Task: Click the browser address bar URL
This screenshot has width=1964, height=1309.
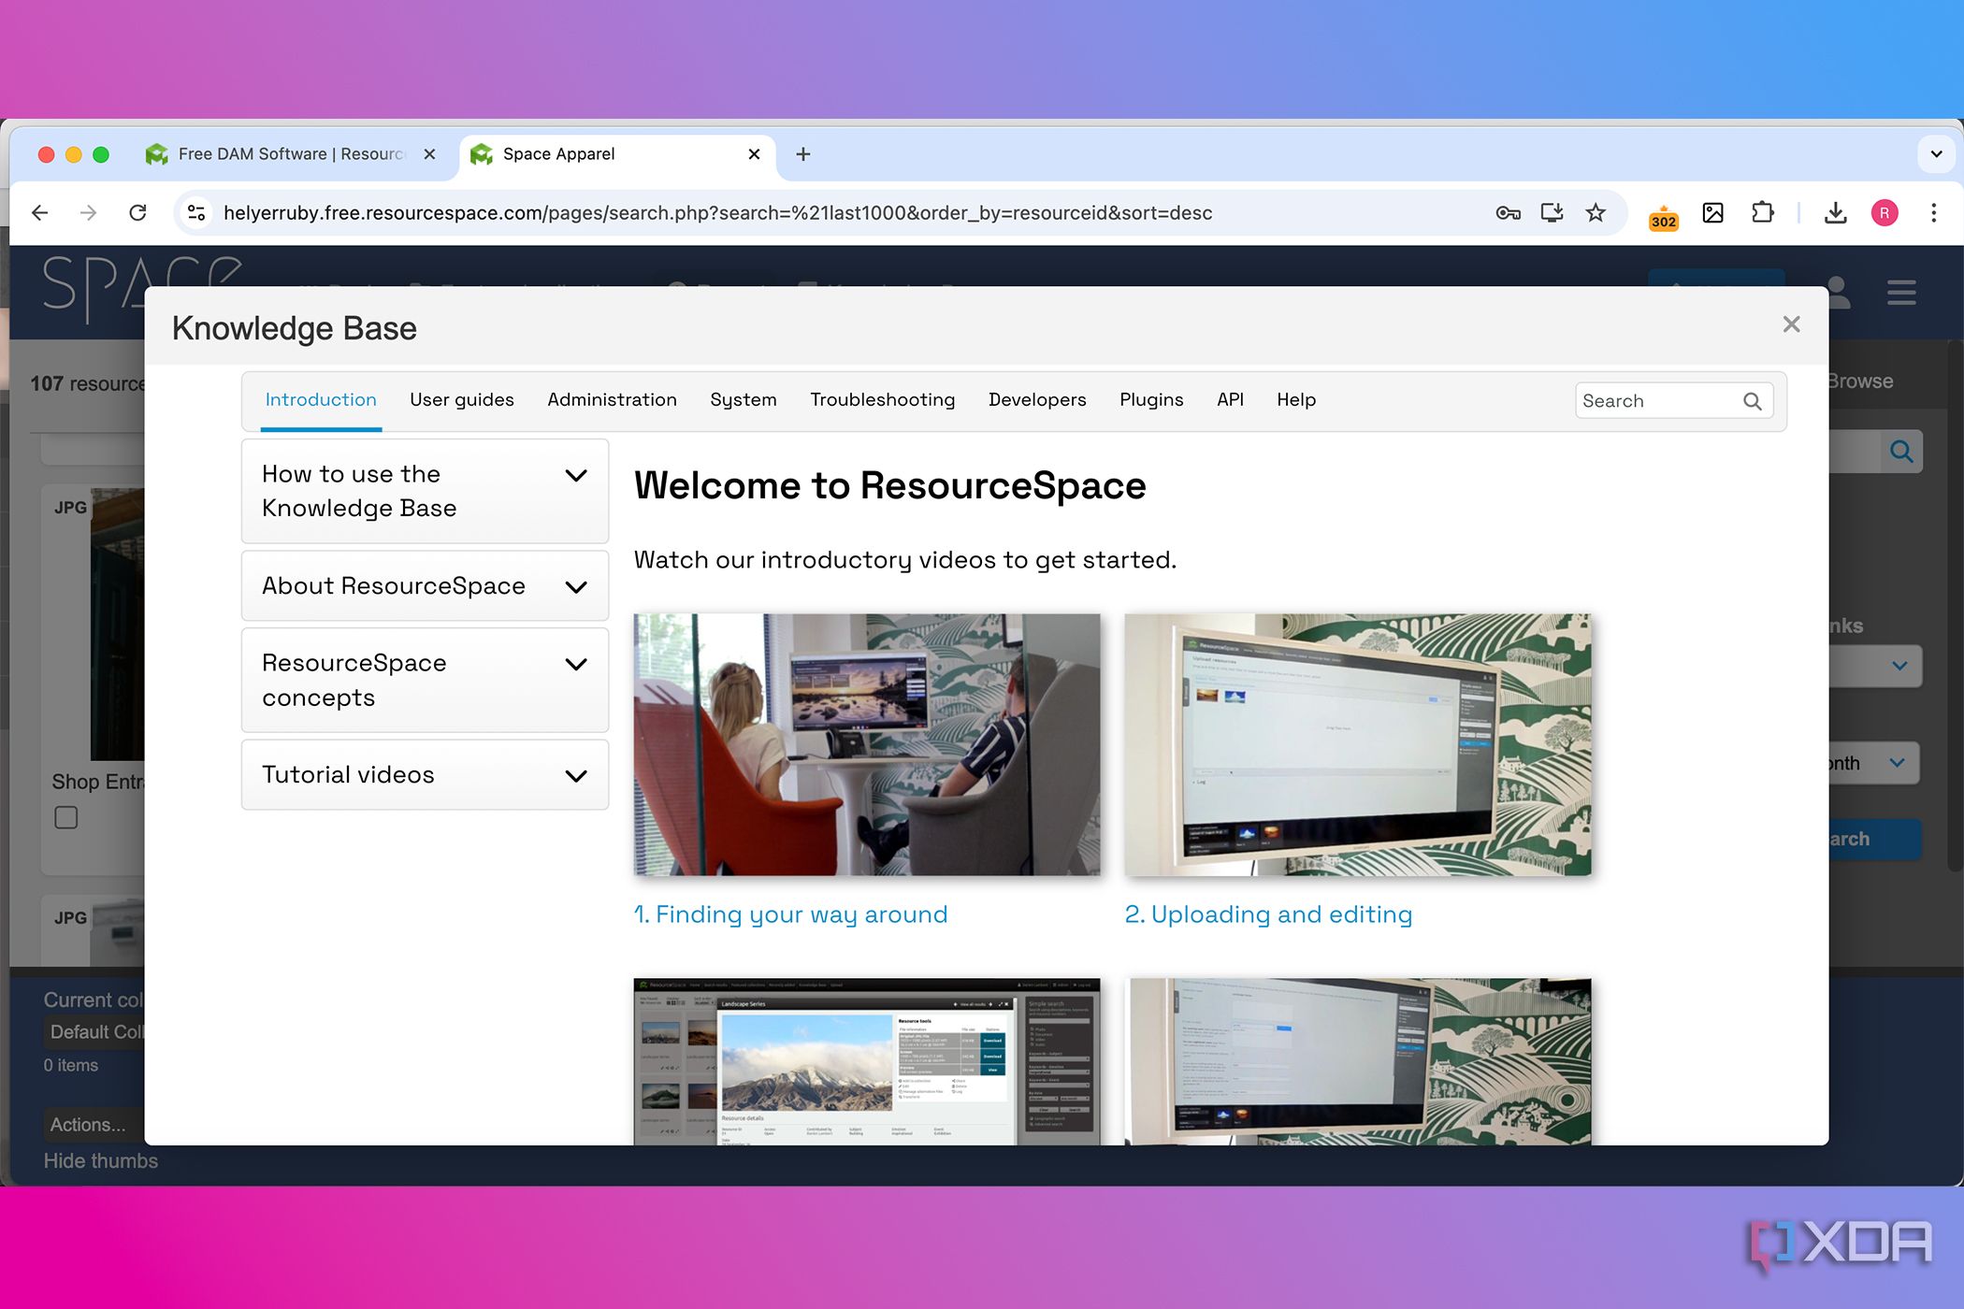Action: click(717, 213)
